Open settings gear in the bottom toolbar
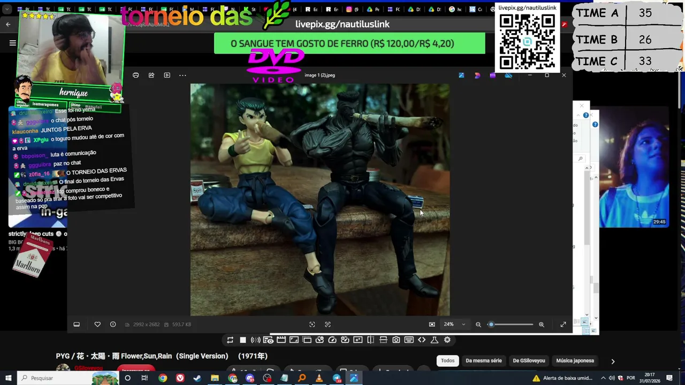 [x=447, y=340]
